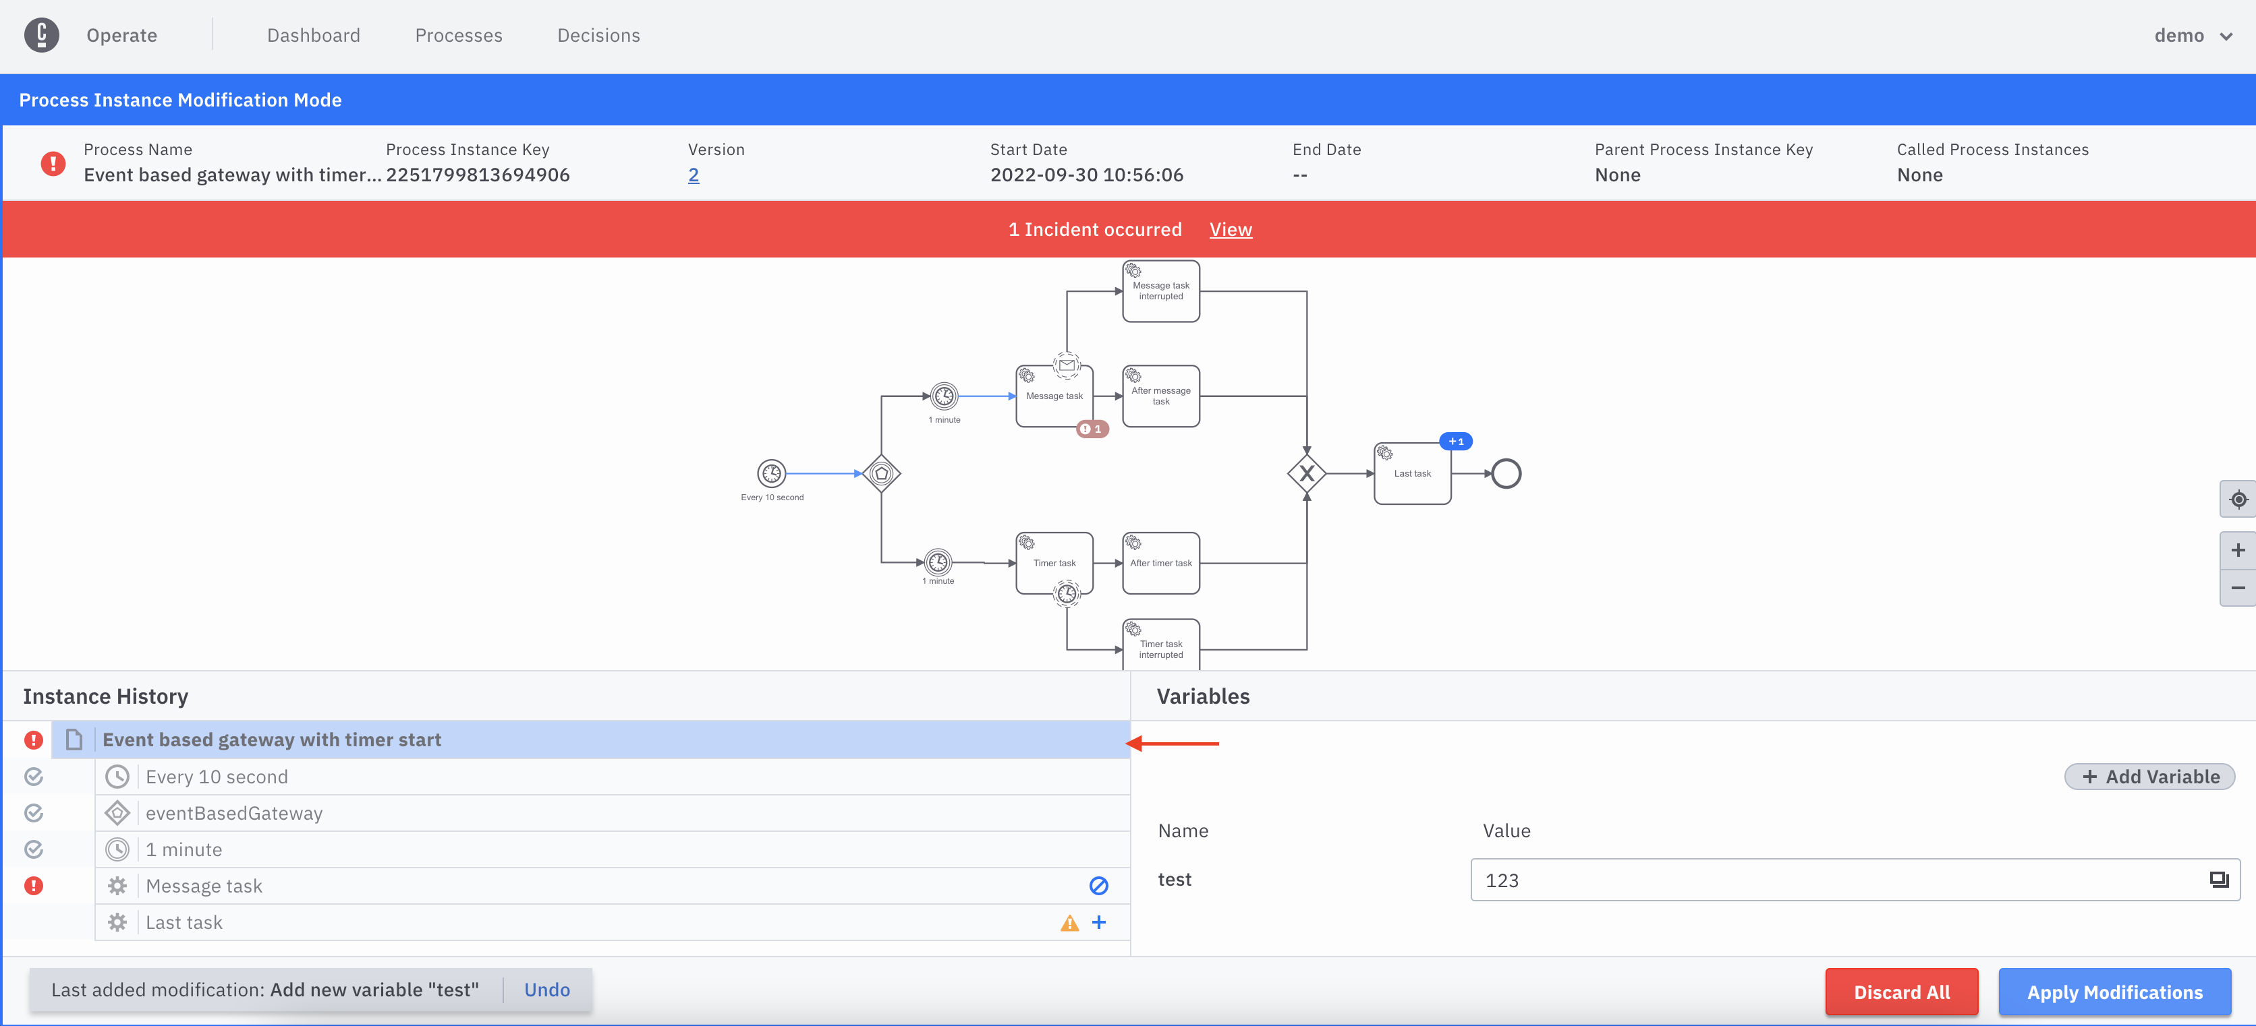Select the eventBasedGateway history row
2256x1026 pixels.
(234, 813)
